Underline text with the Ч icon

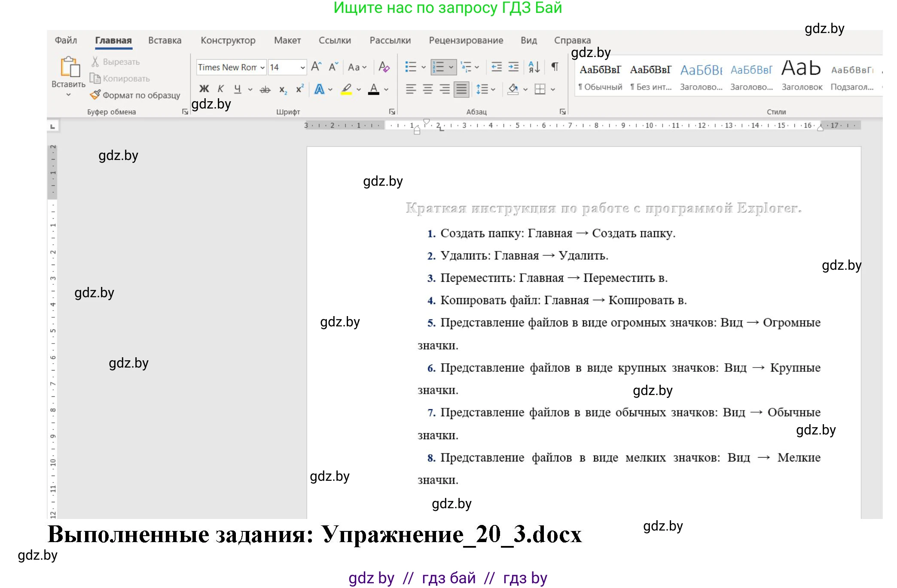pos(236,89)
